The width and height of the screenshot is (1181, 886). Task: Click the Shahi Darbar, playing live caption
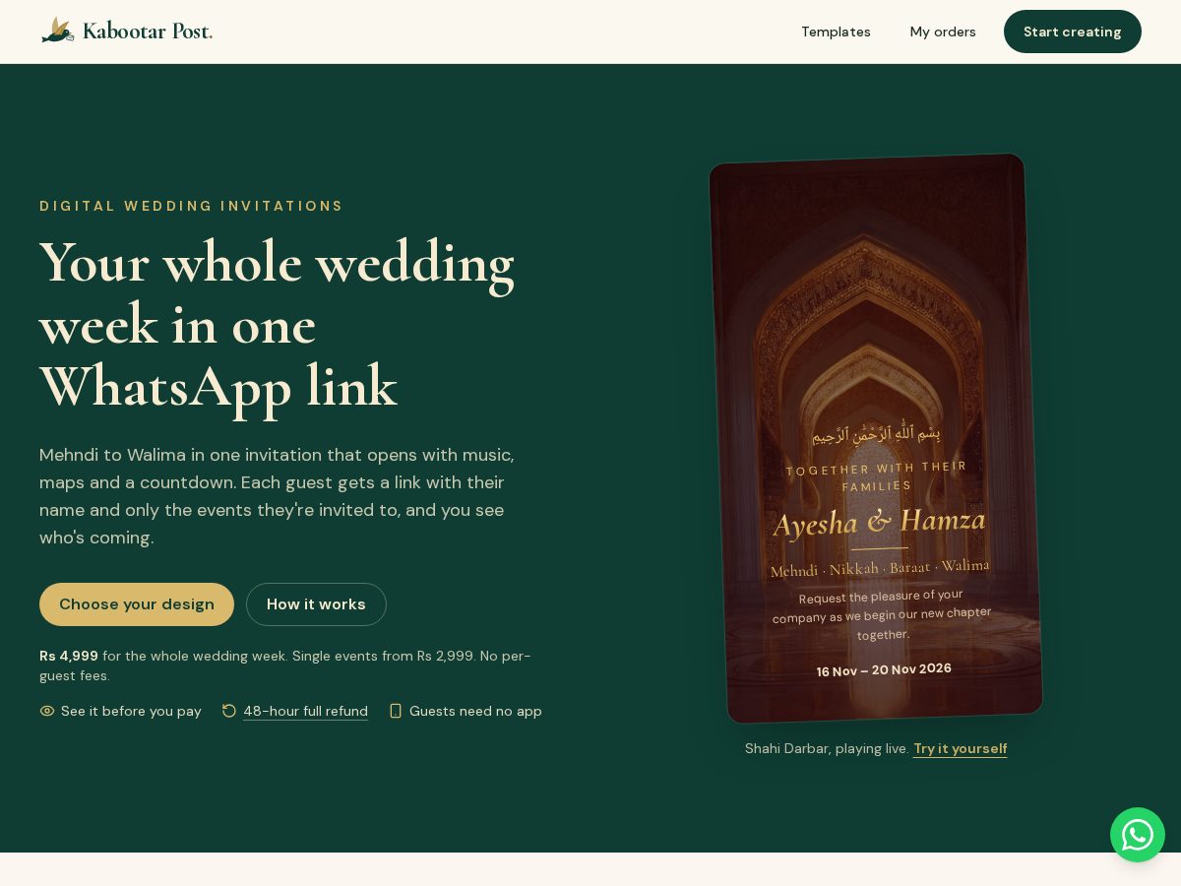click(x=827, y=748)
